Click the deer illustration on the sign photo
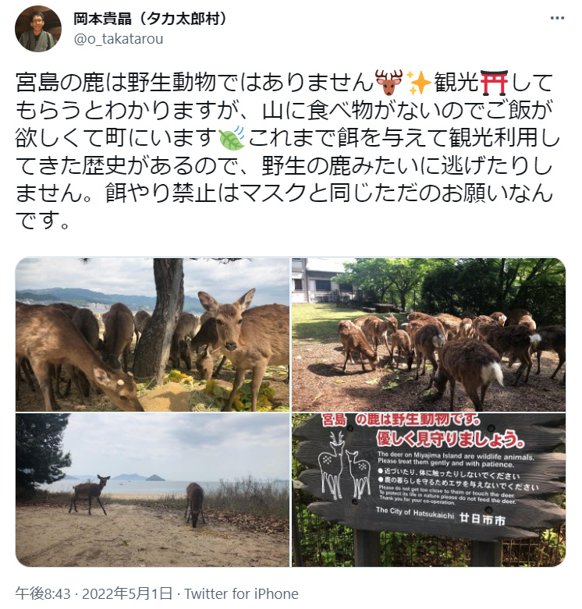 [344, 466]
